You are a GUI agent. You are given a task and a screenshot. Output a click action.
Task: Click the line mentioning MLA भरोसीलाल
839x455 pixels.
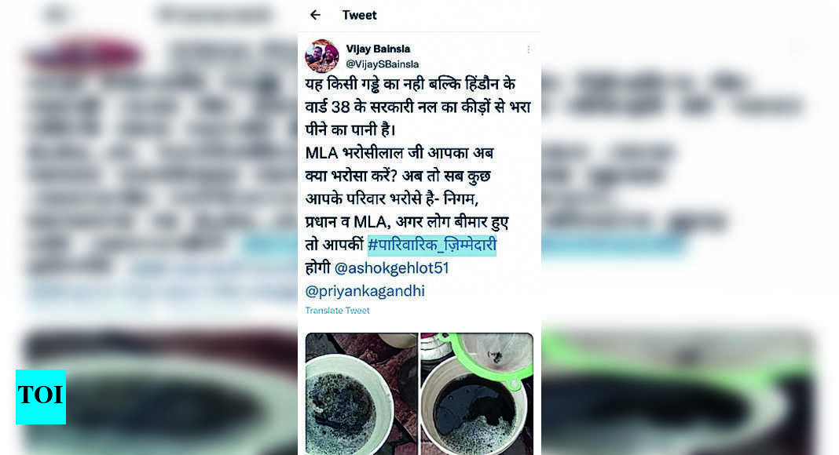tap(399, 153)
